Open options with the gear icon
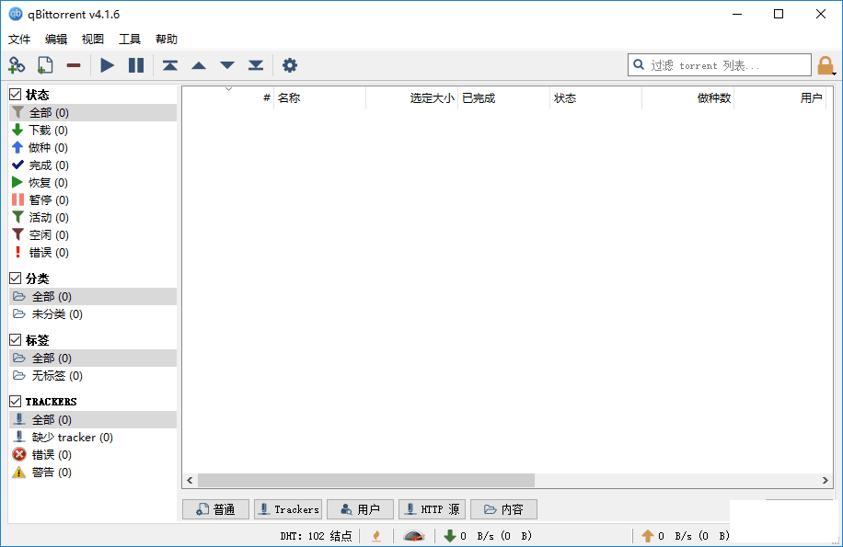 click(x=290, y=65)
